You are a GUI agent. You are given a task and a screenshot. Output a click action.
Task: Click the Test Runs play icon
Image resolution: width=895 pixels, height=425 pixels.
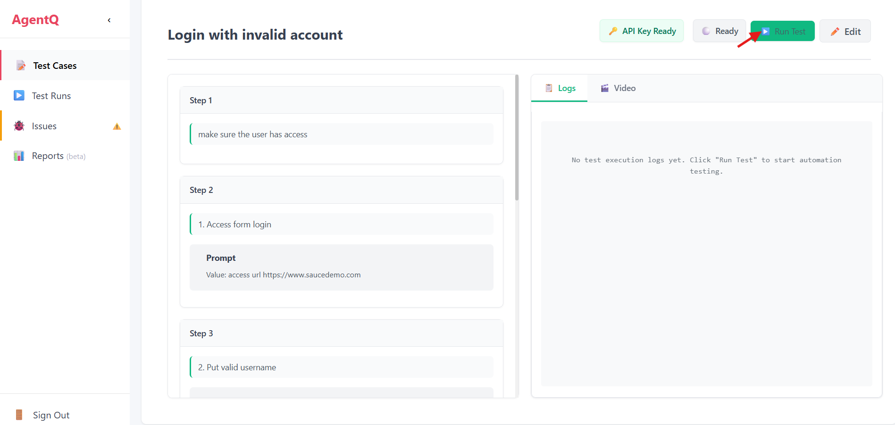[19, 96]
